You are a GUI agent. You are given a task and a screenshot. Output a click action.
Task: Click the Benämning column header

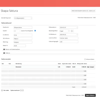pyautogui.click(x=19, y=64)
